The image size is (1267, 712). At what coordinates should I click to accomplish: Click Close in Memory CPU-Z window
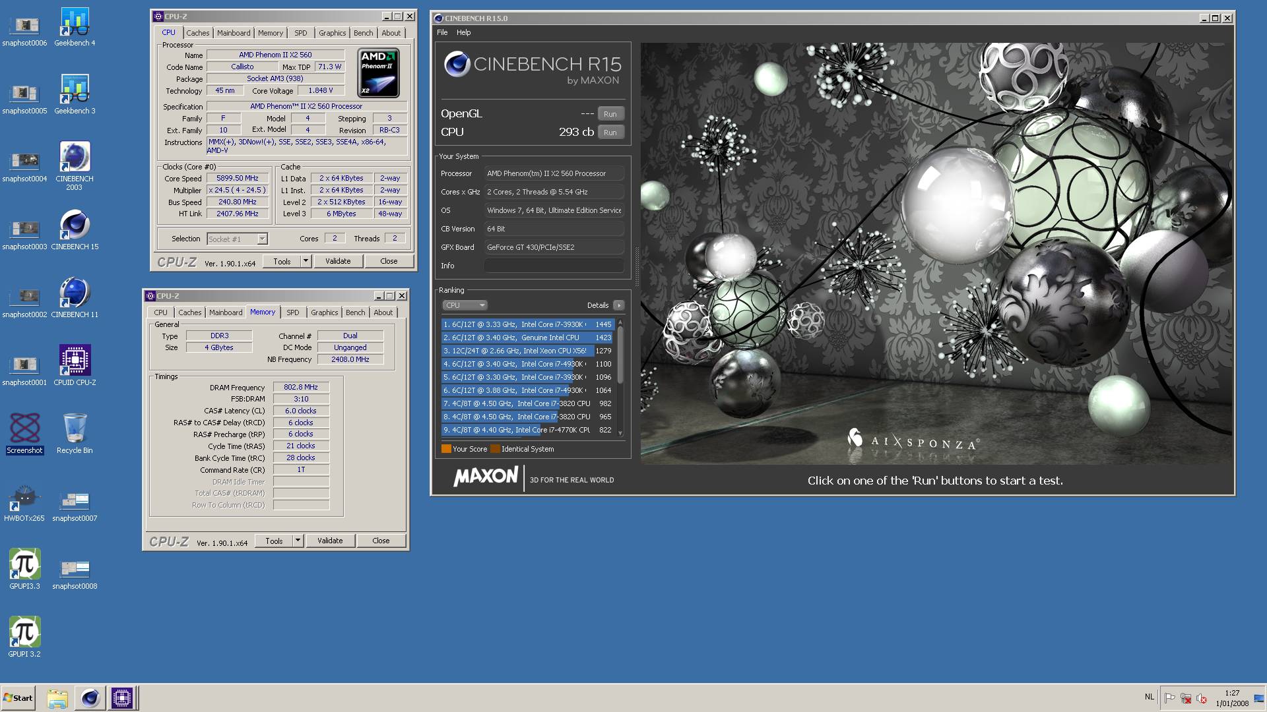point(381,541)
